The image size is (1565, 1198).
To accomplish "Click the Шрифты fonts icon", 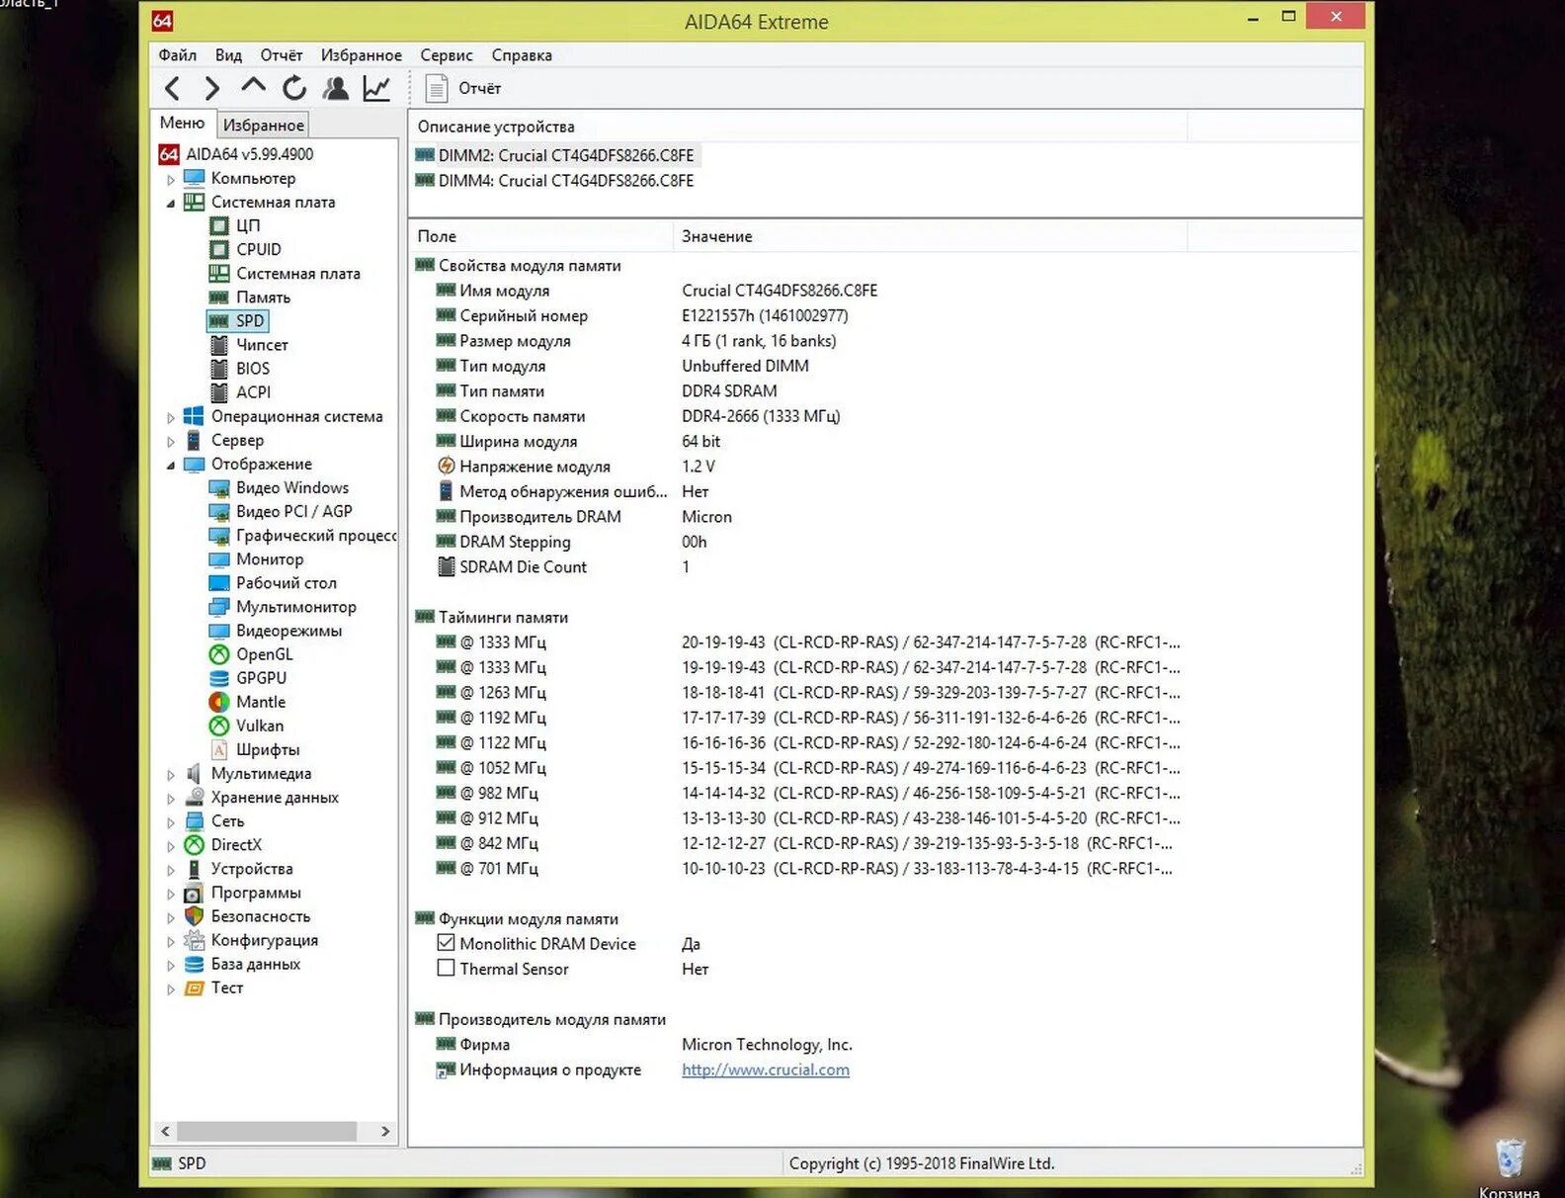I will click(219, 749).
